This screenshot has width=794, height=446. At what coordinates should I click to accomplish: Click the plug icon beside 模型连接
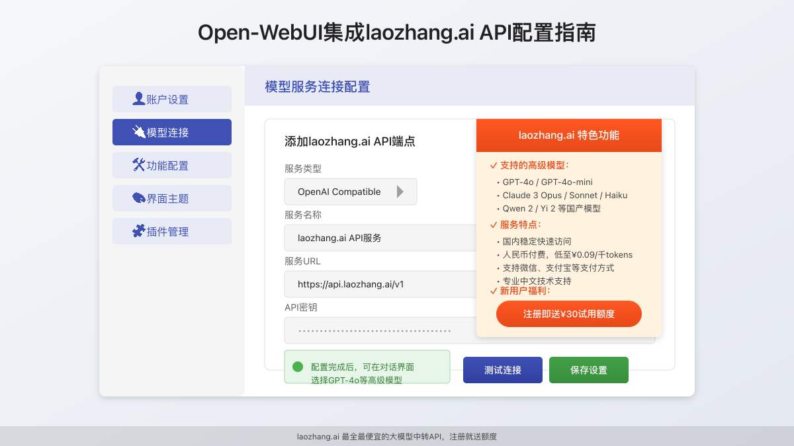(x=139, y=132)
